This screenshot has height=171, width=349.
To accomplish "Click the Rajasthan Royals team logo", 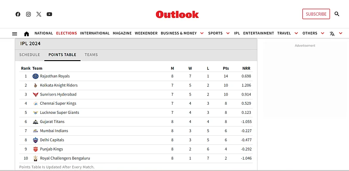I will [x=35, y=76].
